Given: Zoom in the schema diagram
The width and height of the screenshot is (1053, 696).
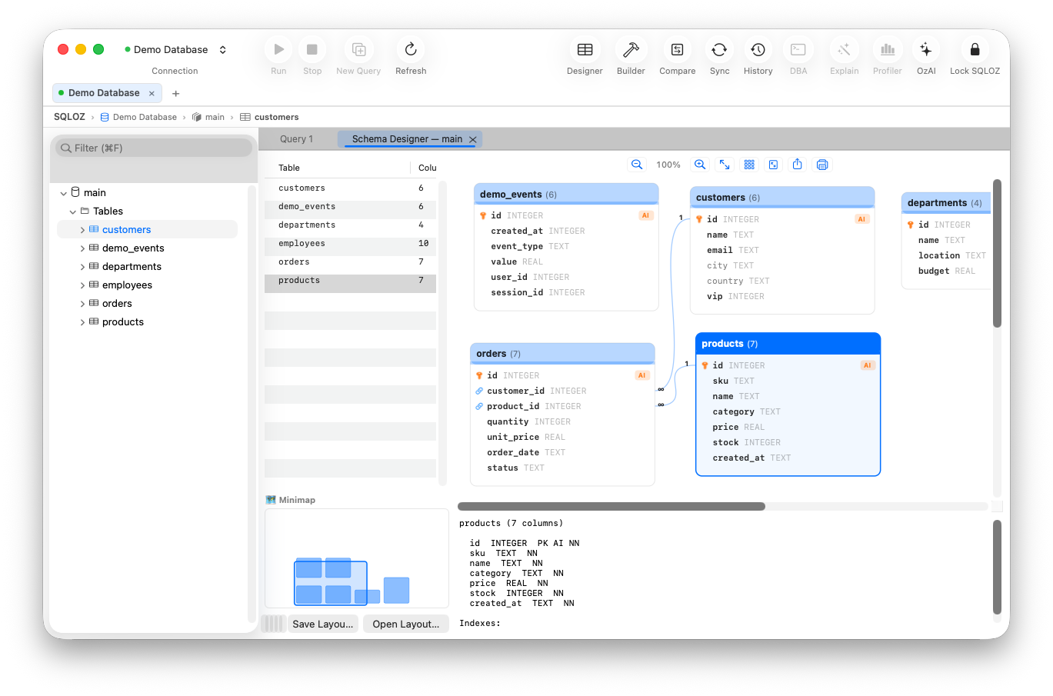Looking at the screenshot, I should [700, 165].
